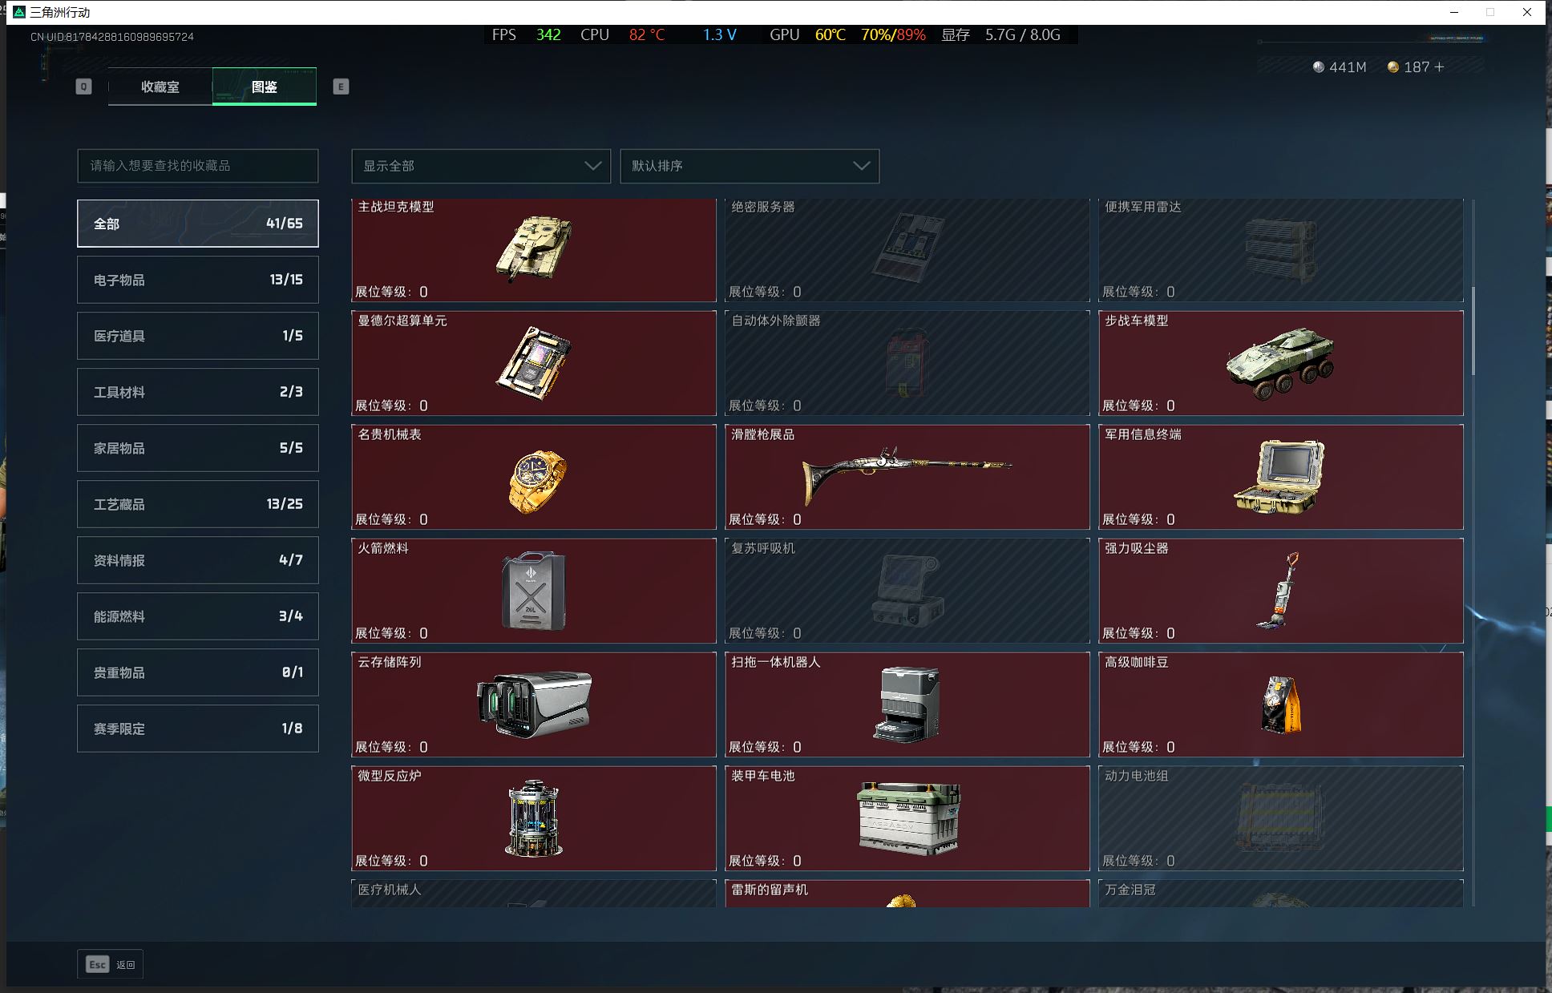Select the micro reactor item icon
1552x993 pixels.
point(534,818)
